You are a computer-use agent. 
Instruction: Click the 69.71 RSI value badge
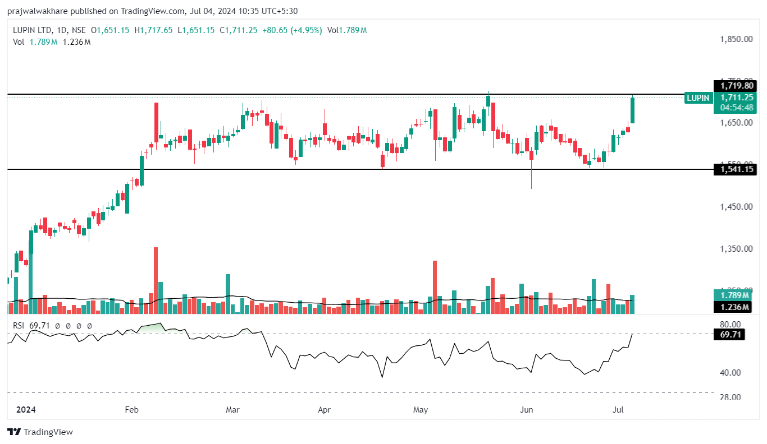(735, 335)
